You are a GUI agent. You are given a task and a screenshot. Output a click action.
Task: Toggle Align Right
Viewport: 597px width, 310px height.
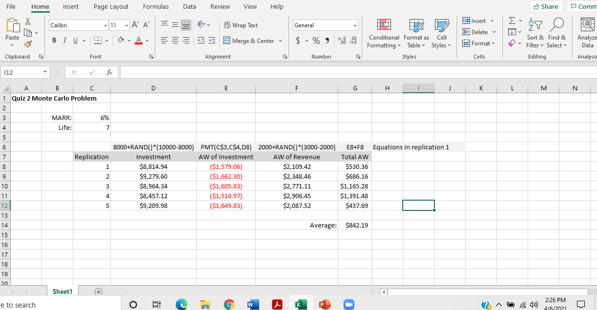[186, 41]
